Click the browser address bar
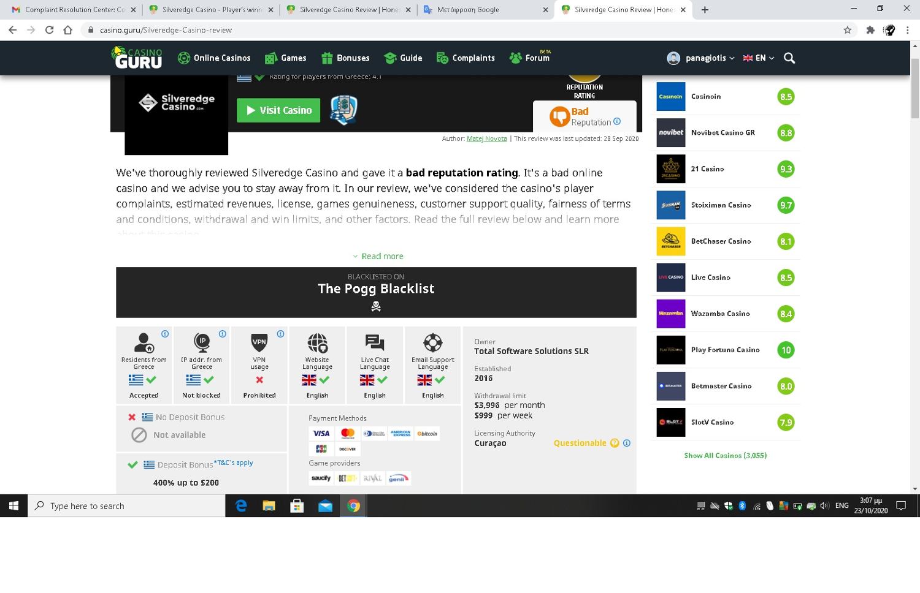Image resolution: width=920 pixels, height=593 pixels. [x=429, y=30]
